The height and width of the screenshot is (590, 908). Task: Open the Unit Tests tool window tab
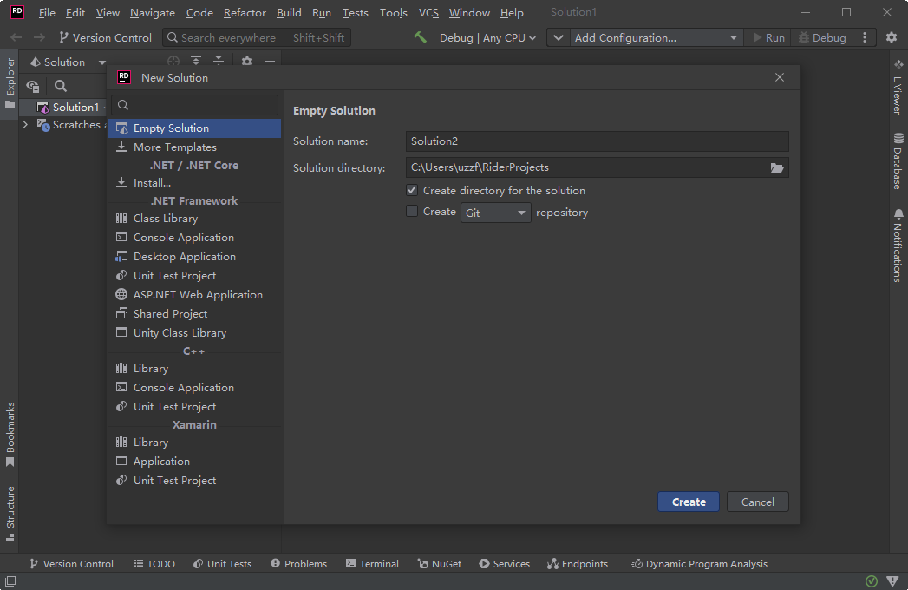coord(222,564)
